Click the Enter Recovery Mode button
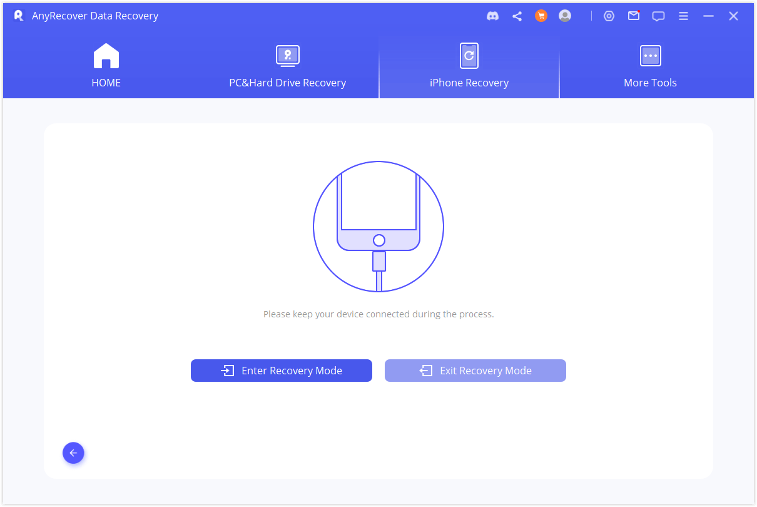Image resolution: width=757 pixels, height=507 pixels. pyautogui.click(x=282, y=371)
